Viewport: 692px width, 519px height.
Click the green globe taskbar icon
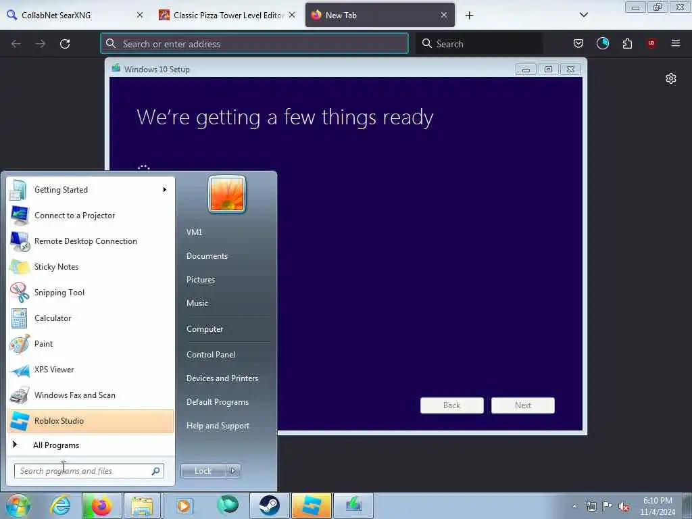[227, 505]
